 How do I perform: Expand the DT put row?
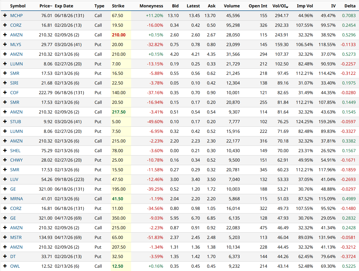click(5, 256)
